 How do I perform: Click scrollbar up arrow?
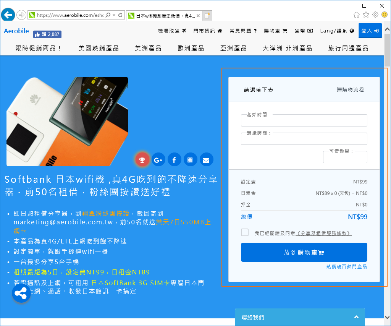point(387,29)
